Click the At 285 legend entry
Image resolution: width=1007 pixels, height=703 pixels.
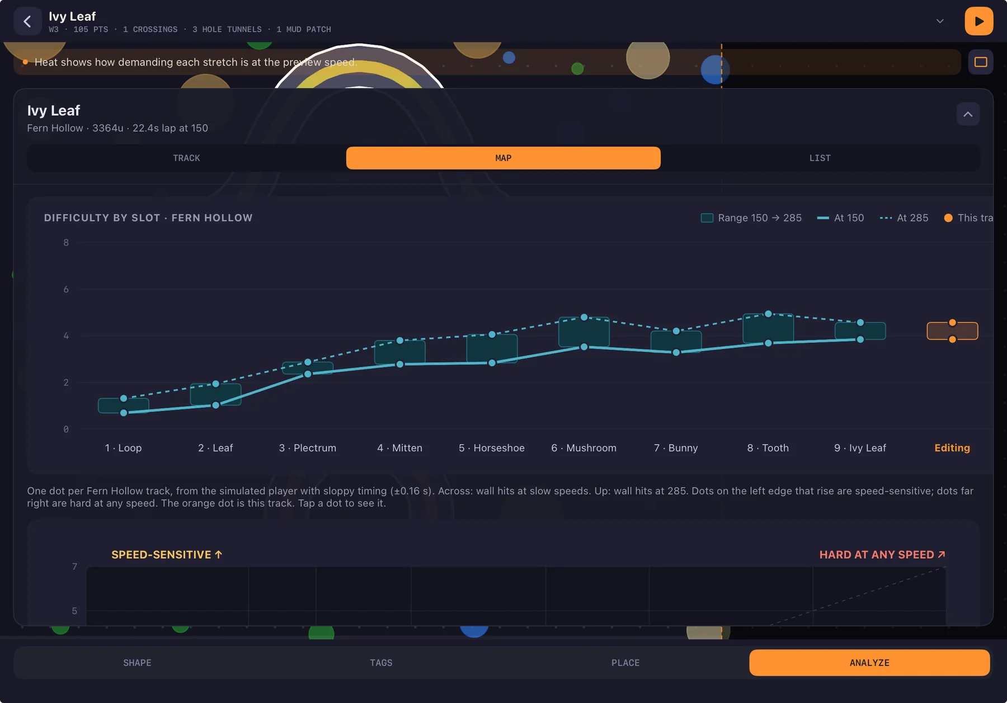(904, 218)
